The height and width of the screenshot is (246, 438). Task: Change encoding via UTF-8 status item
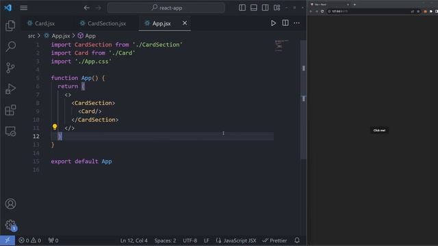190,241
